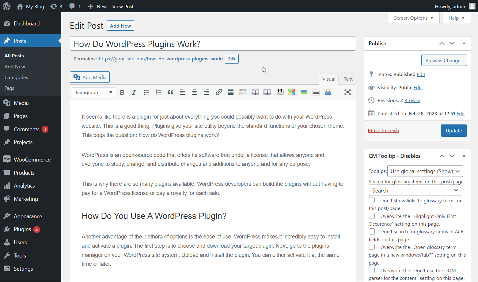This screenshot has width=478, height=282.
Task: Align text center
Action: [x=195, y=92]
